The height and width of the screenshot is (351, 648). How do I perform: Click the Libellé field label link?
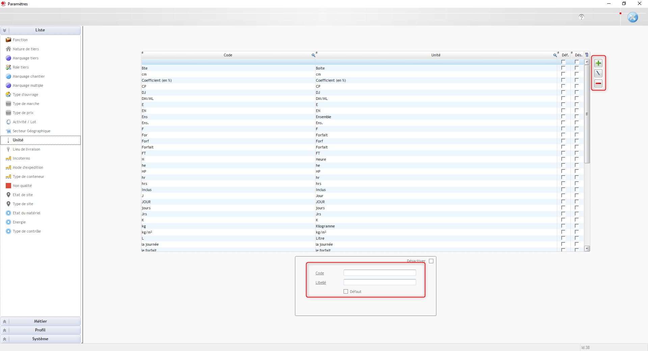click(x=321, y=282)
